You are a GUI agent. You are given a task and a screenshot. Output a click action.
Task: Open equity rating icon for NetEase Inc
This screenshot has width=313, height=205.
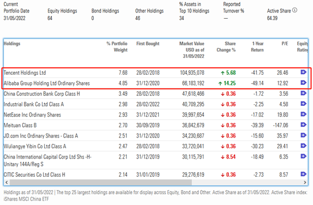303,114
